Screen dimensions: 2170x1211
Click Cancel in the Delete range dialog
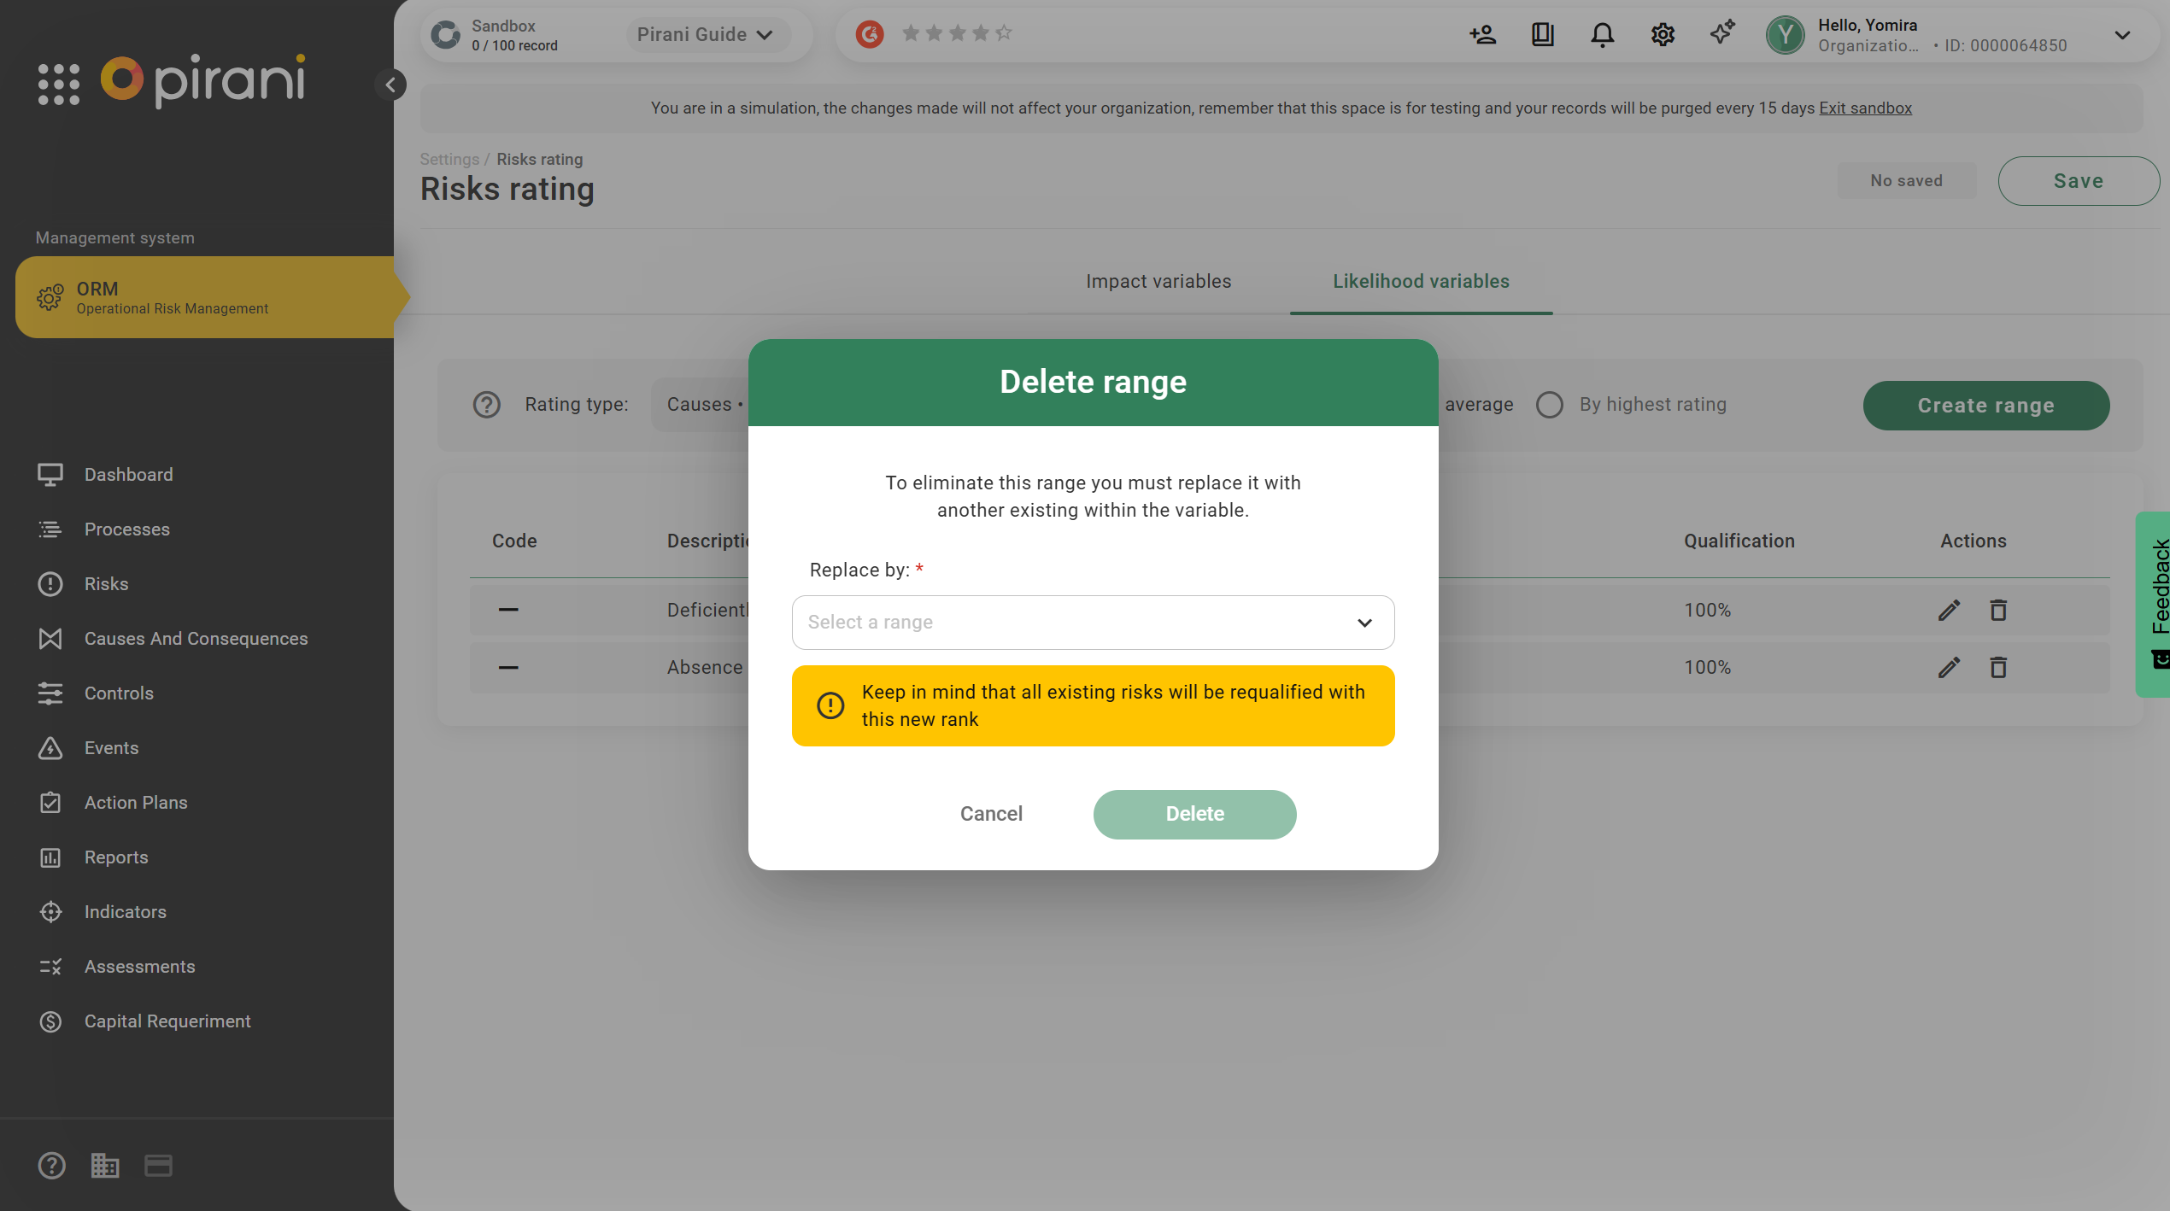991,814
